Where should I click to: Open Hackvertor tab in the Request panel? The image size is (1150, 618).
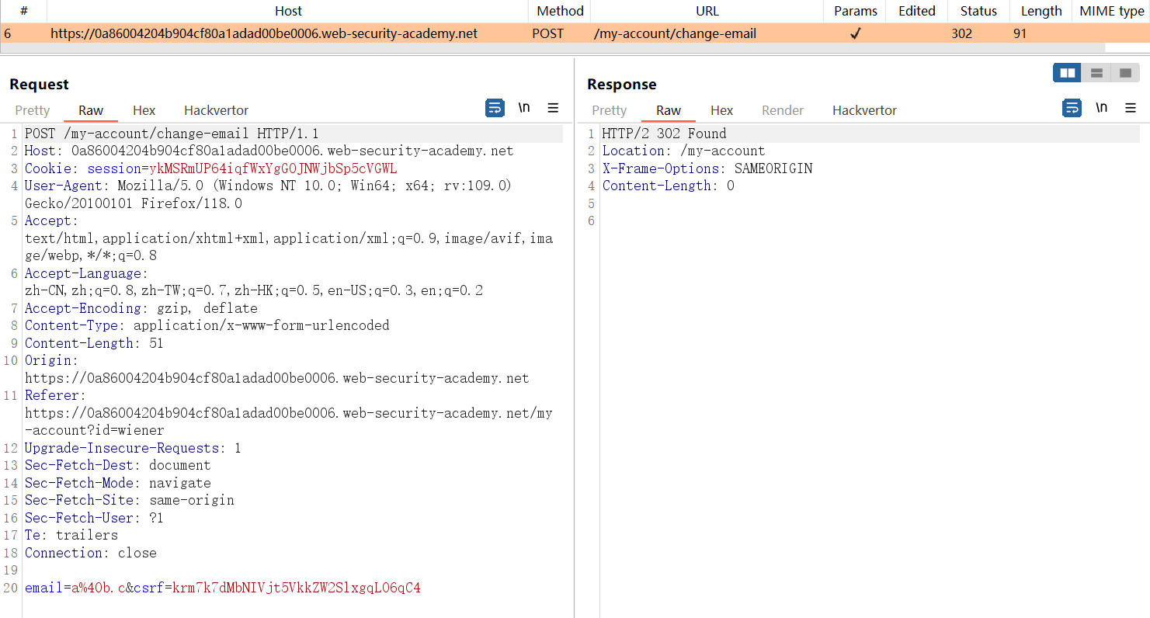[x=216, y=110]
